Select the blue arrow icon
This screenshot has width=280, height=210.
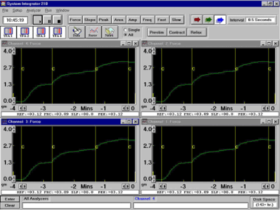(220, 20)
